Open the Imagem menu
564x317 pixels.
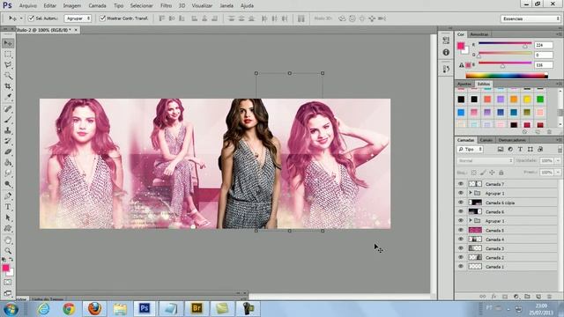point(72,6)
